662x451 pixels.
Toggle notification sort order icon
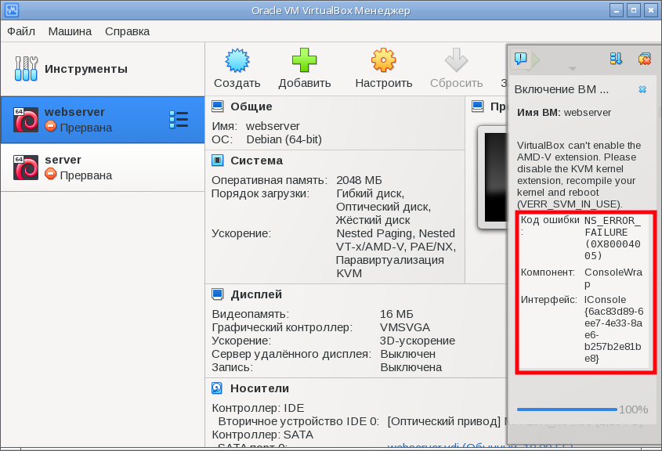click(616, 59)
